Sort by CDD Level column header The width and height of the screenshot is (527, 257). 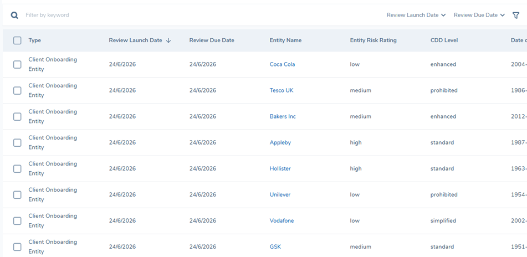click(444, 40)
